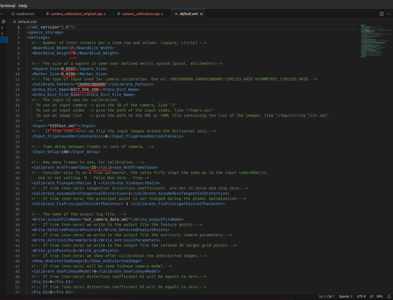Close the default.xml tab
Image resolution: width=393 pixels, height=300 pixels.
tap(201, 14)
